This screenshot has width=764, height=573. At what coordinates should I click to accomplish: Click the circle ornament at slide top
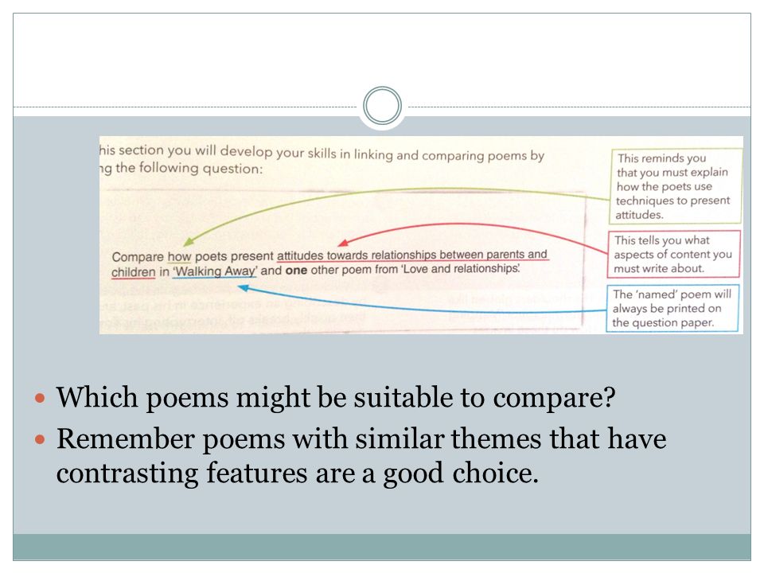pyautogui.click(x=382, y=105)
